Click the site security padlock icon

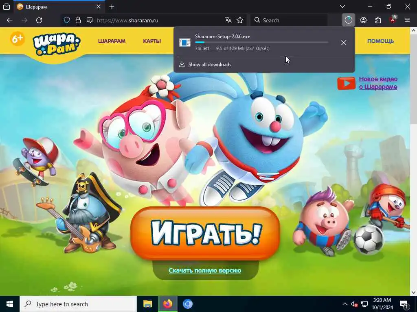(78, 20)
